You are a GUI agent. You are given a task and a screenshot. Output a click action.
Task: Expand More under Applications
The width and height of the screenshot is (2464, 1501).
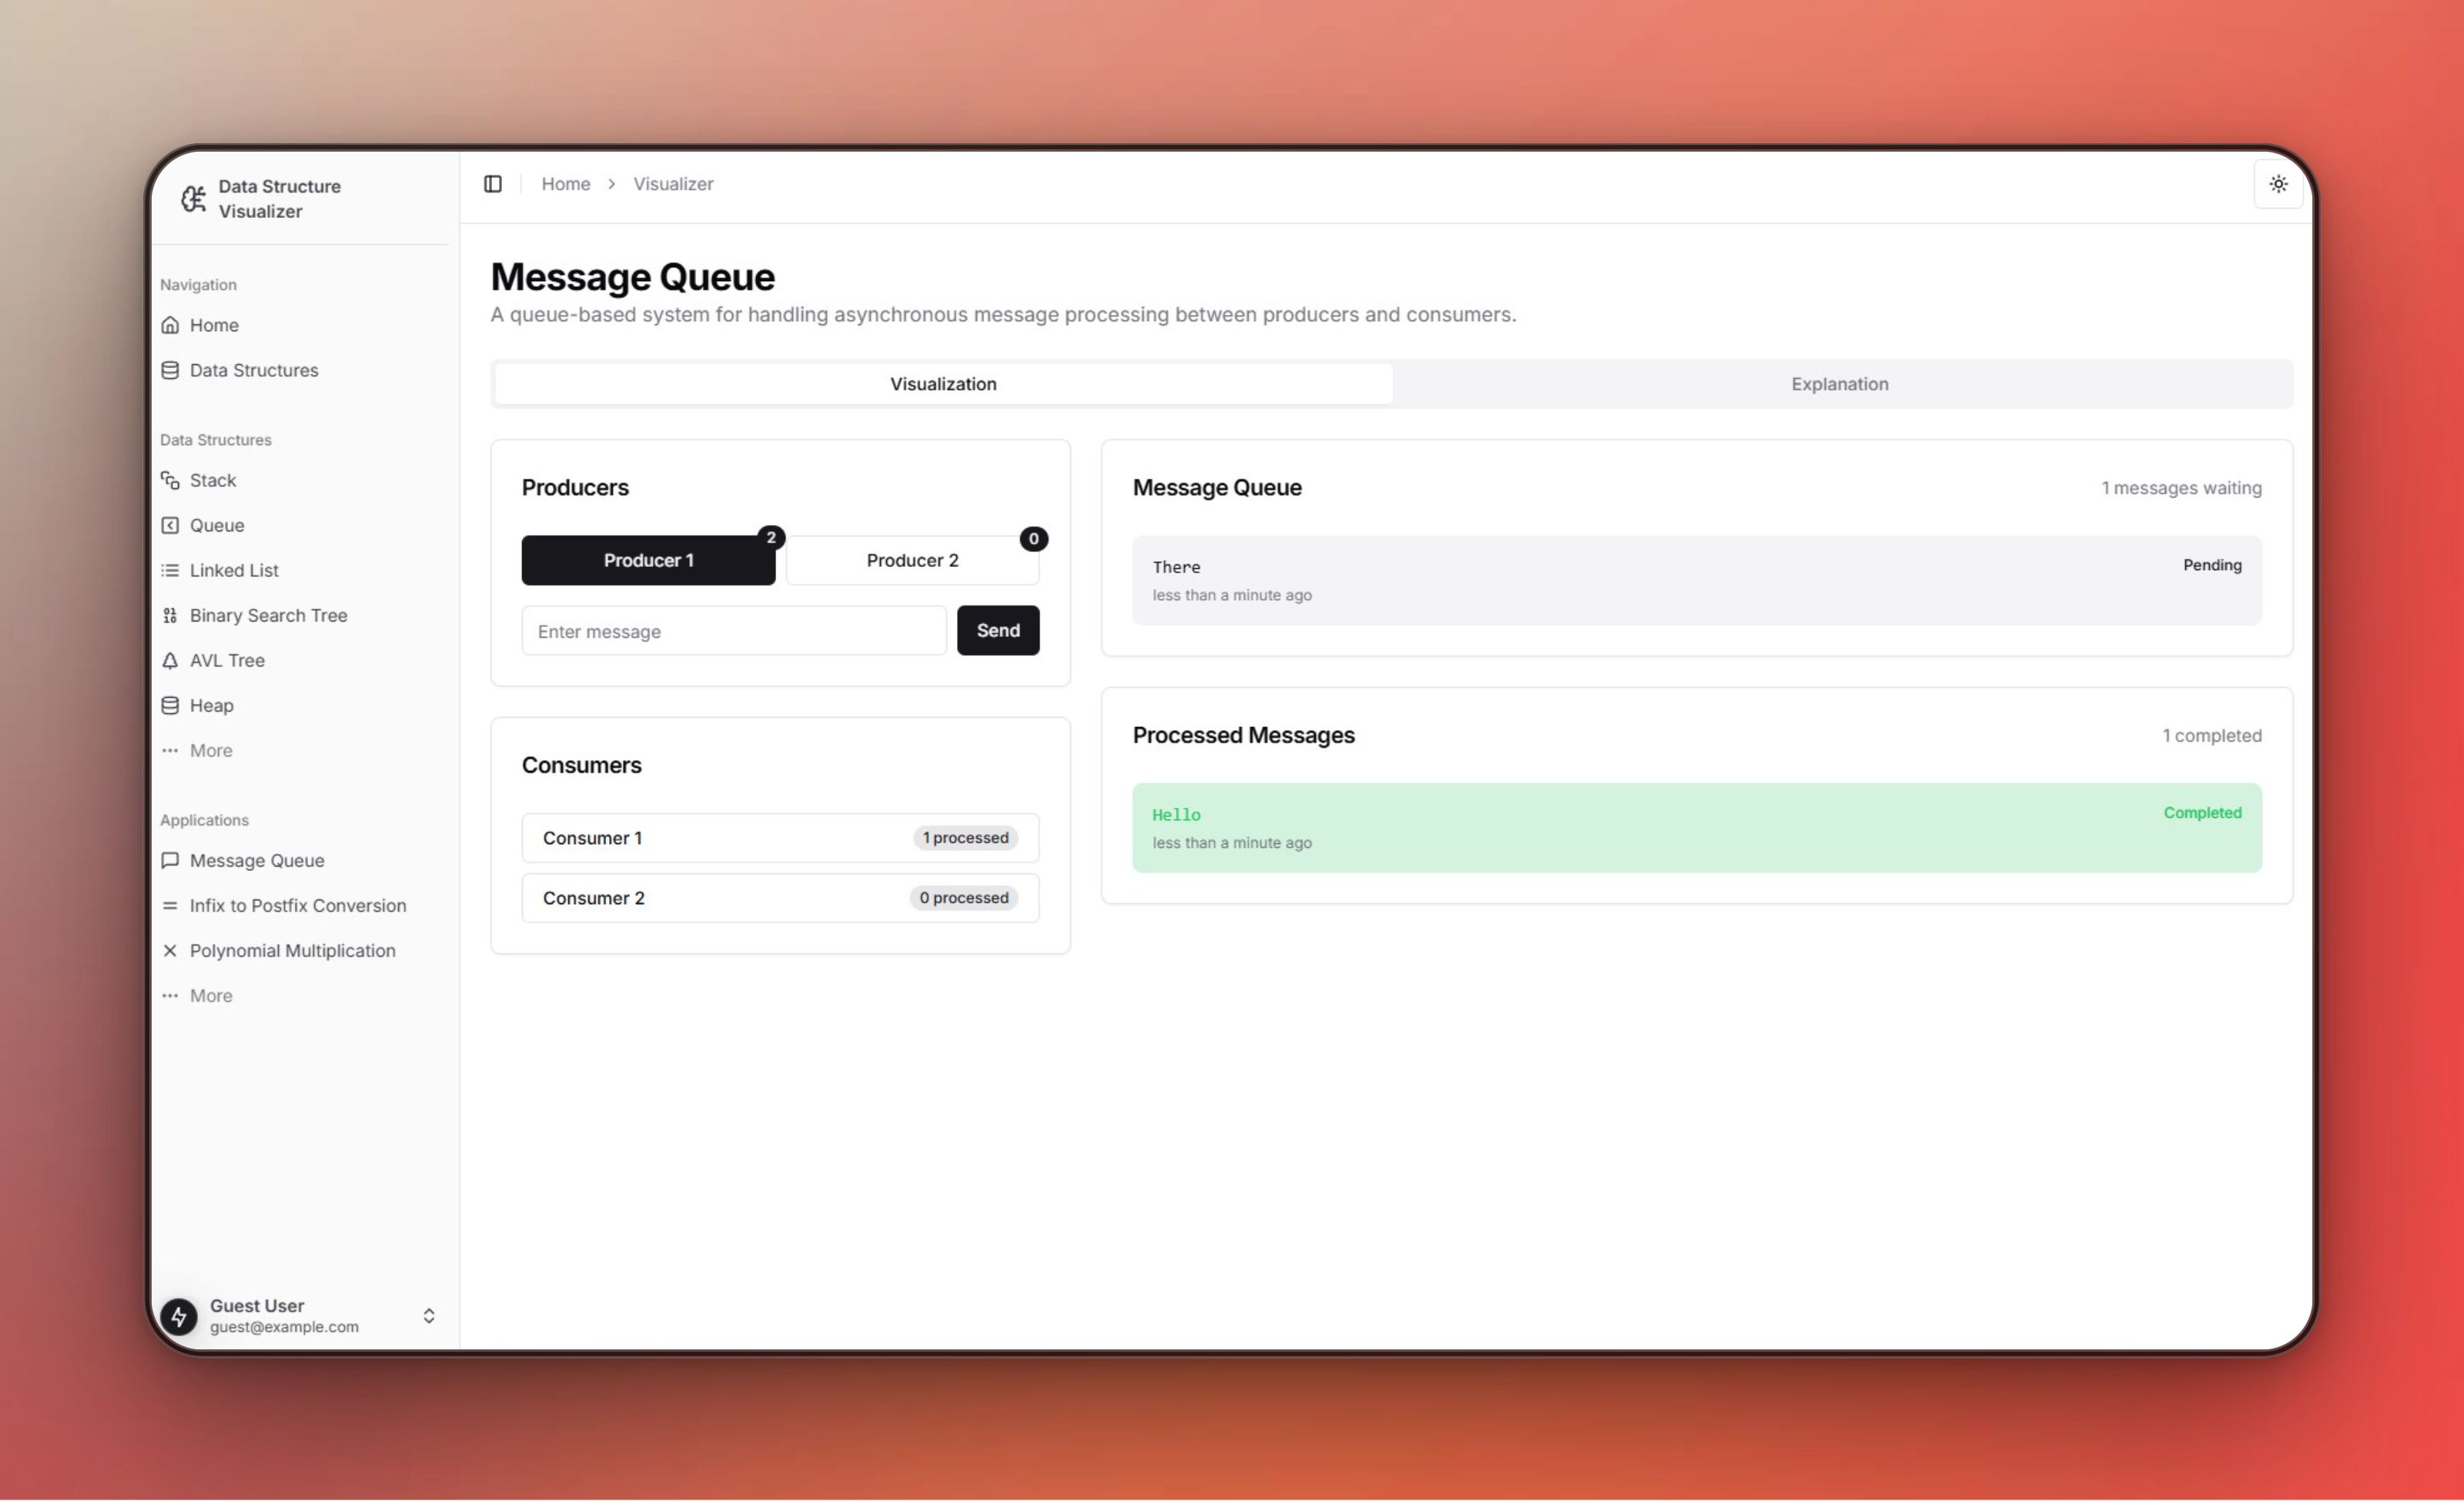tap(210, 995)
